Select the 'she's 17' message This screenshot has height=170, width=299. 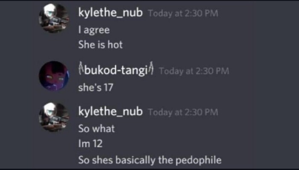[96, 87]
